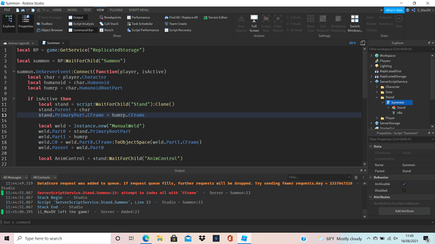
Task: Select the Summon script in Explorer
Action: coord(398,103)
